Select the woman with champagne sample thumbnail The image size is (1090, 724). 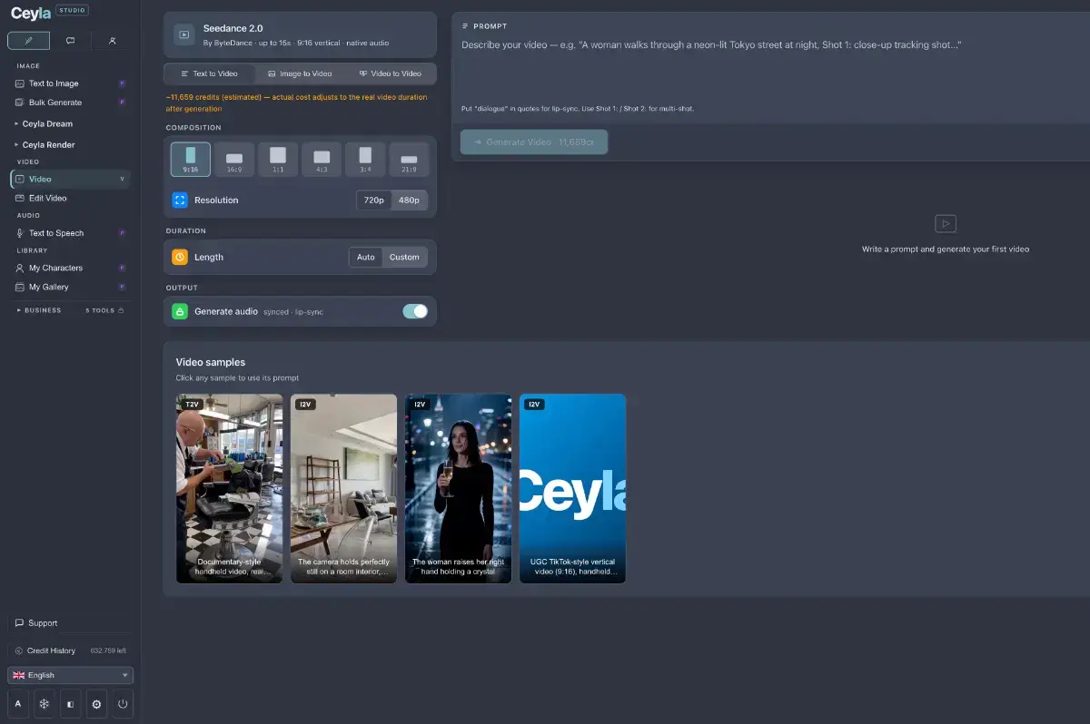[x=458, y=488]
